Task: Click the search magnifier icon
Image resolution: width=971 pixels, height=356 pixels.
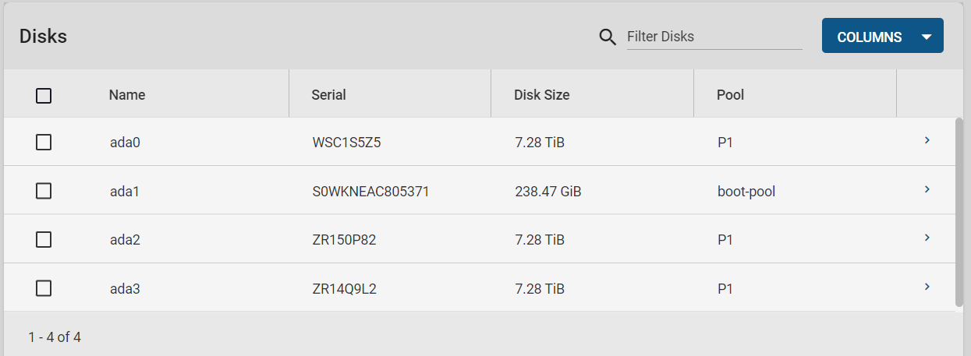Action: pos(608,37)
